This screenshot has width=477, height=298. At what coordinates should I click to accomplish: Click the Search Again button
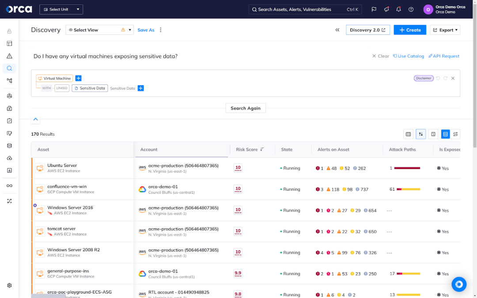[246, 108]
